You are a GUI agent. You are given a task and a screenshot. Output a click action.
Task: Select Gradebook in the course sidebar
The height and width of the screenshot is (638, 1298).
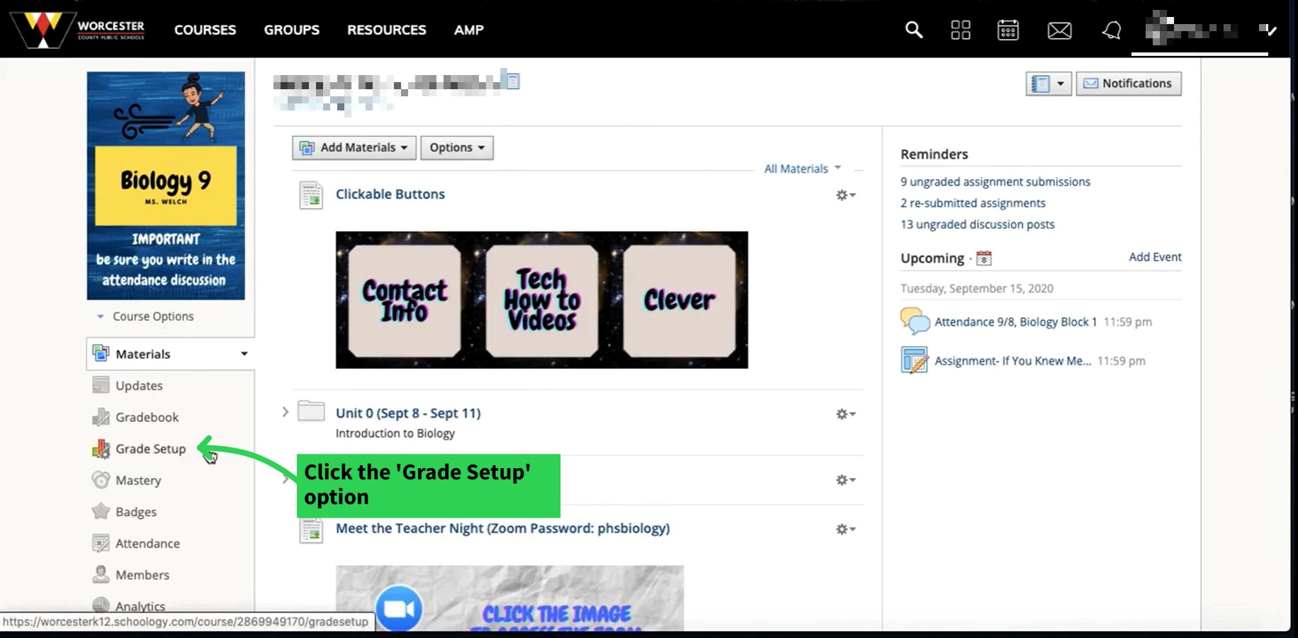[x=147, y=417]
